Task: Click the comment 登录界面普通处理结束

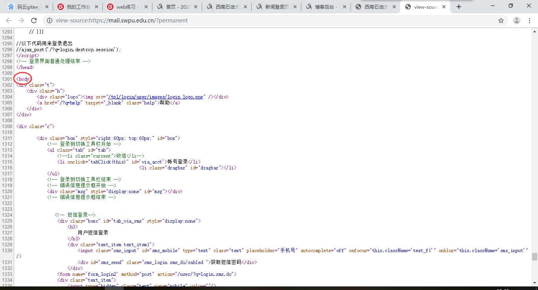Action: click(54, 61)
